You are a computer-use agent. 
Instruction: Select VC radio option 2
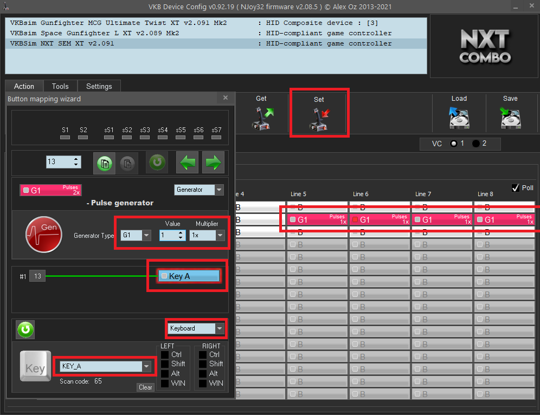coord(476,144)
